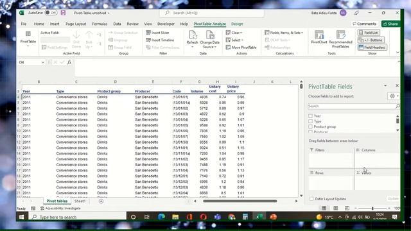Switch to the Review tab
This screenshot has width=411, height=231.
pos(133,24)
